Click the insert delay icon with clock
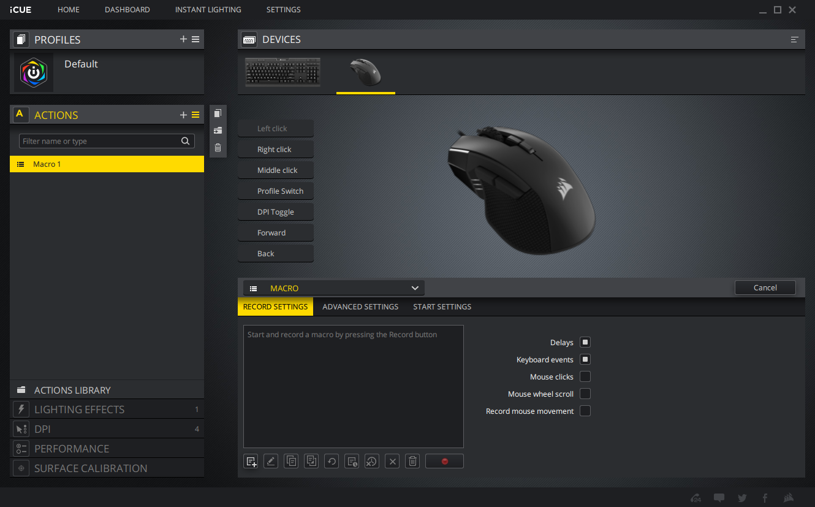Viewport: 815px width, 507px height. point(352,462)
